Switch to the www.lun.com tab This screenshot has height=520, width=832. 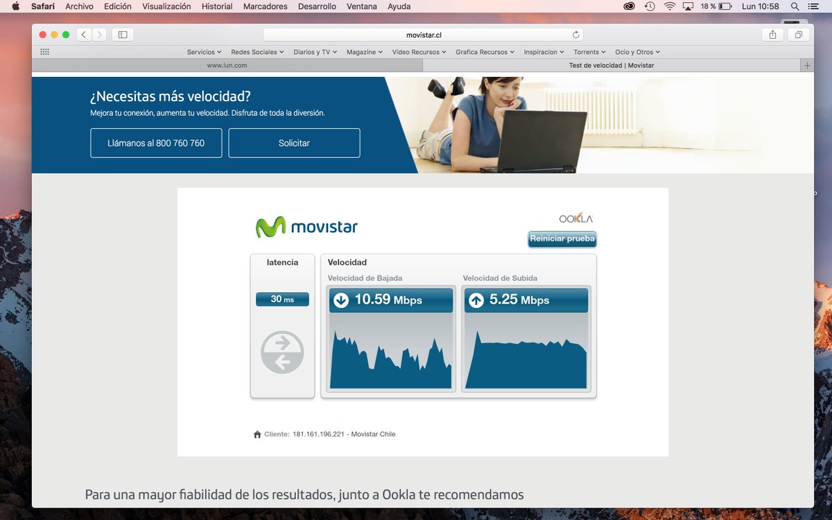(x=227, y=65)
